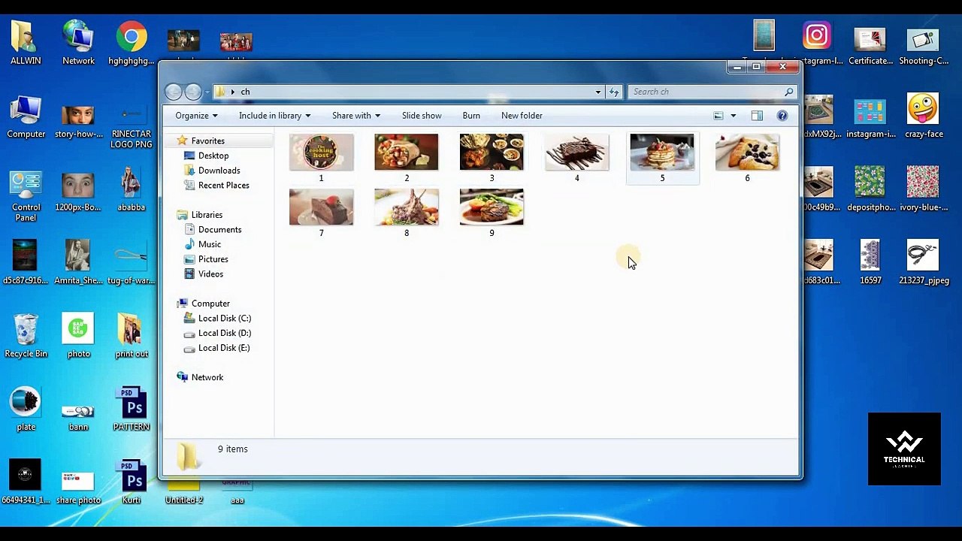Select the 213237_pjpeg desktop file
The image size is (962, 541).
(924, 262)
